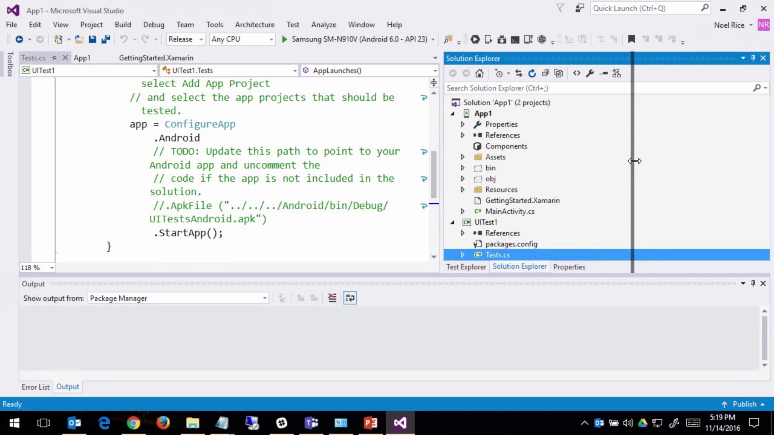Open the UITest1.Tests type dropdown
This screenshot has width=774, height=435.
(x=230, y=71)
